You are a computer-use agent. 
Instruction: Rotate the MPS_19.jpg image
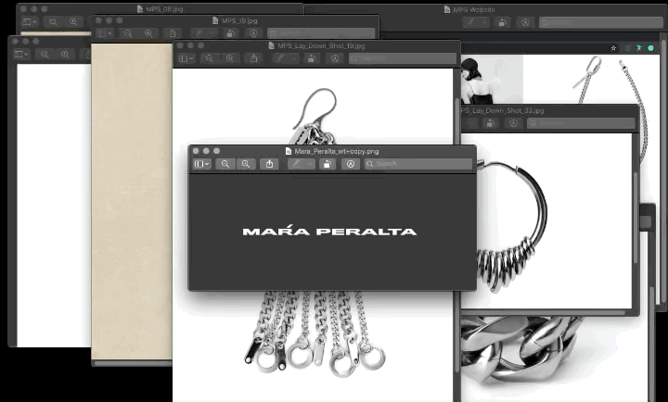230,33
